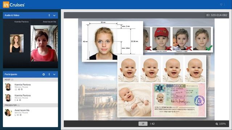Click the visa document image on slide
232x130 pixels.
point(179,100)
